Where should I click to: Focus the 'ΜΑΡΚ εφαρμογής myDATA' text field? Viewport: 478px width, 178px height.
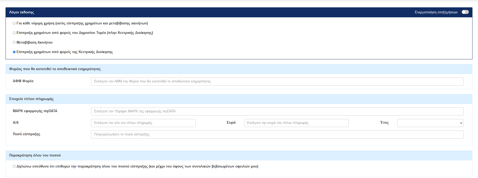277,111
